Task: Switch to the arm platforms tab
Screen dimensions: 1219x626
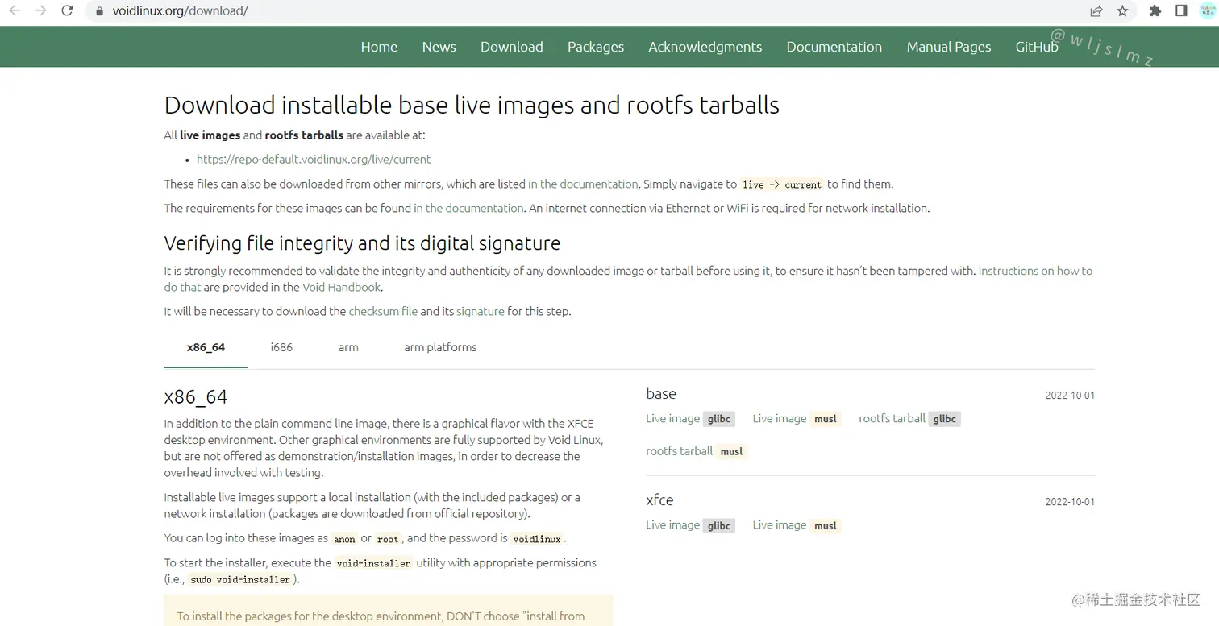Action: 440,347
